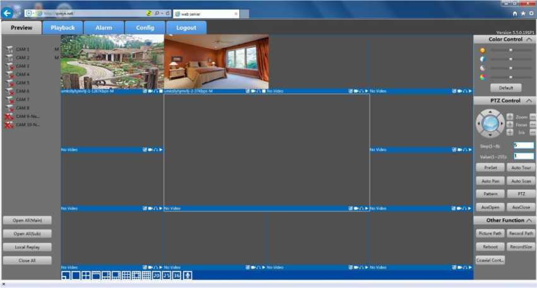The image size is (537, 288).
Task: Open the Playback tab
Action: (x=62, y=28)
